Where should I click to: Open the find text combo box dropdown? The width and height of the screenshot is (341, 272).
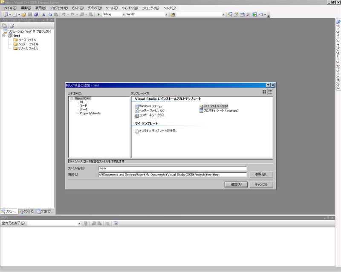223,14
